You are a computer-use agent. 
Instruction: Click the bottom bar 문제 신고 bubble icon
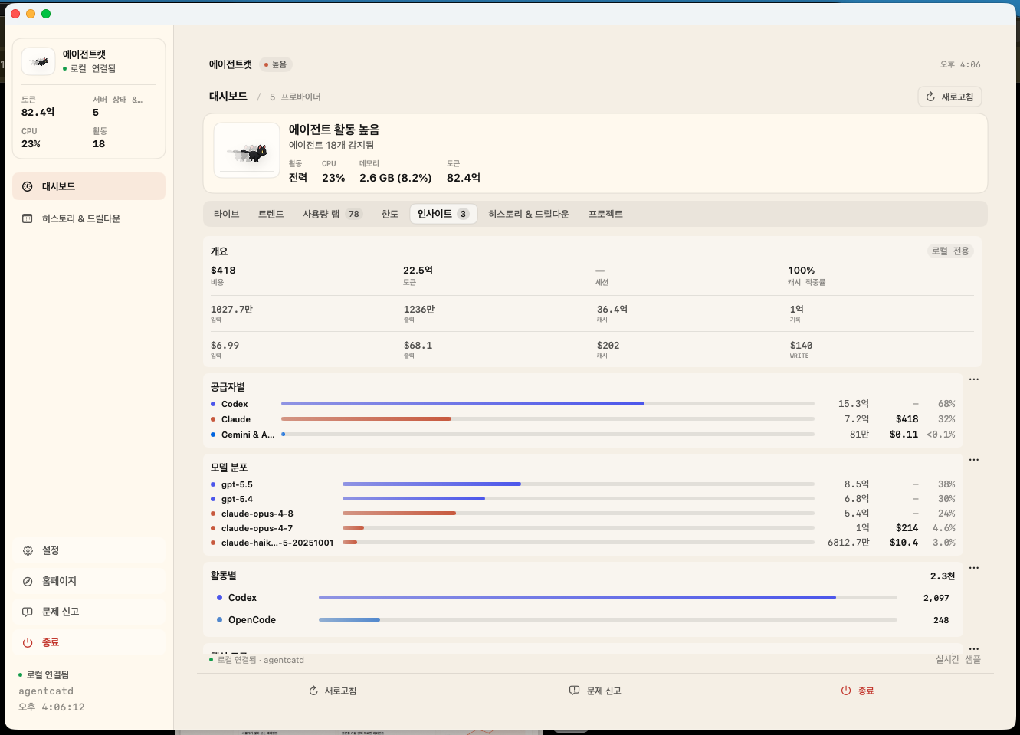[x=574, y=691]
